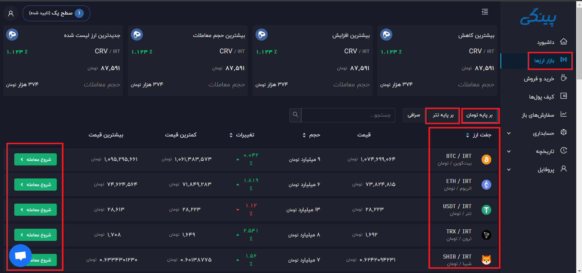This screenshot has height=273, width=582.
Task: Click the بیشترین قیمت column header
Action: click(x=106, y=135)
